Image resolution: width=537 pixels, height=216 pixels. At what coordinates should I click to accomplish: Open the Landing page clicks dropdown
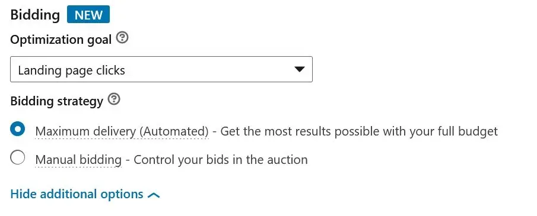161,69
